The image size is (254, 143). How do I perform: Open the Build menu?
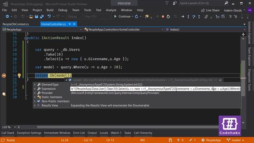[50, 10]
